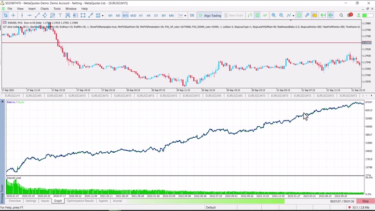Image resolution: width=375 pixels, height=211 pixels.
Task: Toggle the H1 timeframe button
Action: pyautogui.click(x=141, y=15)
